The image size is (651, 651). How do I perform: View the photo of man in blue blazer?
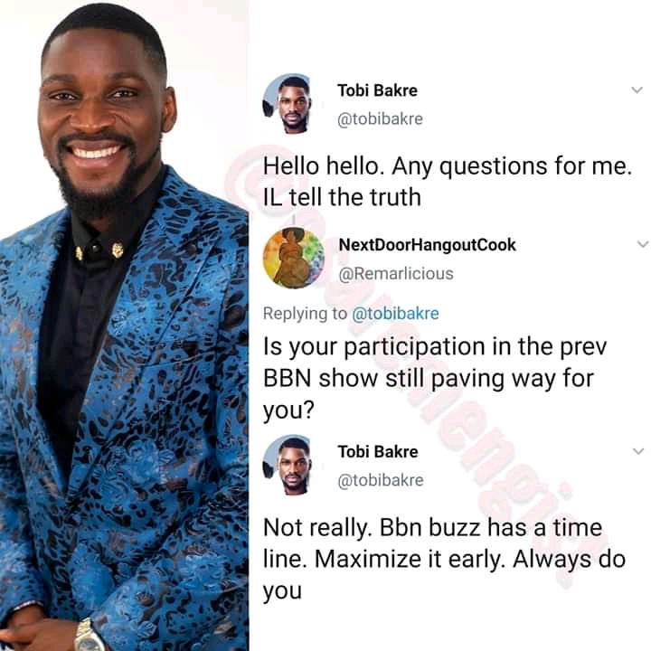pyautogui.click(x=124, y=325)
